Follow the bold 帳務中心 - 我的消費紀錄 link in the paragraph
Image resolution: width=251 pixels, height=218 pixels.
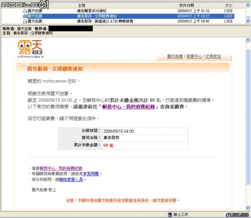pos(129,107)
